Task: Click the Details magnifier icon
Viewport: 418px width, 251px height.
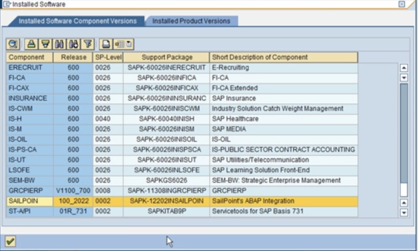Action: coord(13,44)
